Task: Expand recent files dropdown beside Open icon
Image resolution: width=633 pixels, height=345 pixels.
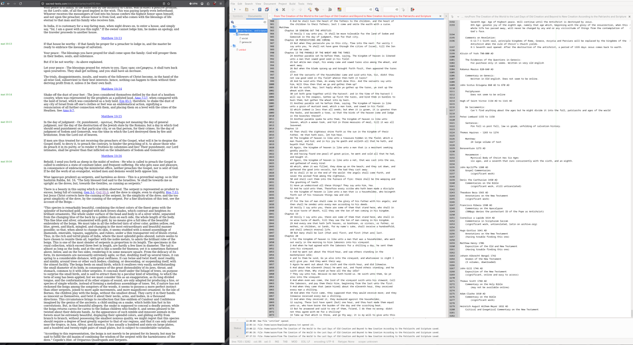Action: (253, 9)
